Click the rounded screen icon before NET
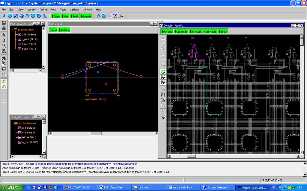307x191 pixels. point(39,16)
